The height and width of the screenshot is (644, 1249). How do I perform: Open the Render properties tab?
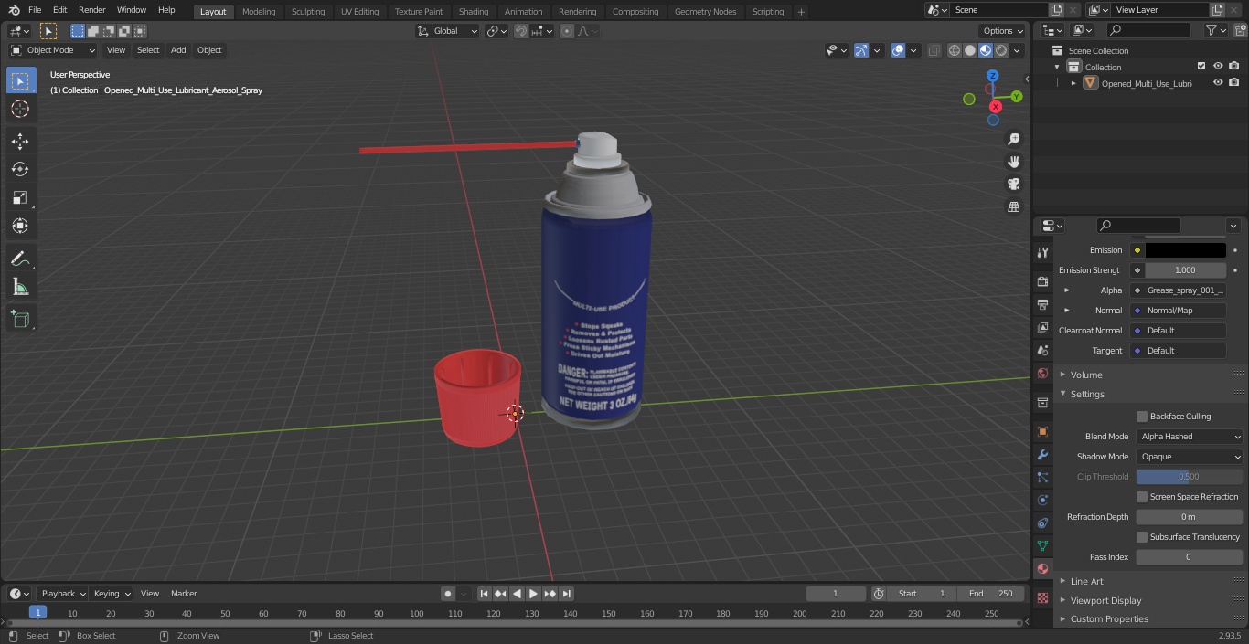[x=1042, y=281]
